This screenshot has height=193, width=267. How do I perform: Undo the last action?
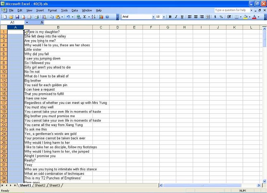(x=68, y=16)
